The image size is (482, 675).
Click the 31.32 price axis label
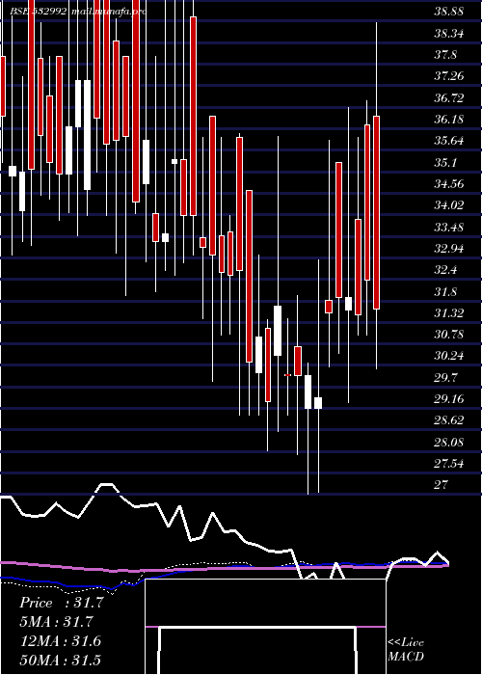tap(449, 313)
